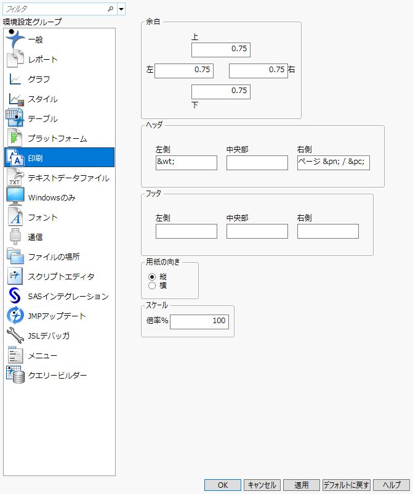
Task: Open the グラフ chart icon
Action: tap(15, 79)
